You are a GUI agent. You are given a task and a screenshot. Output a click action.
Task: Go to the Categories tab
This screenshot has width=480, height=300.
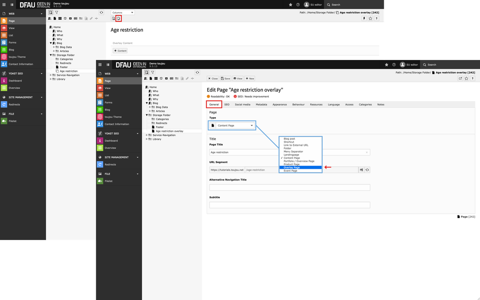click(365, 105)
